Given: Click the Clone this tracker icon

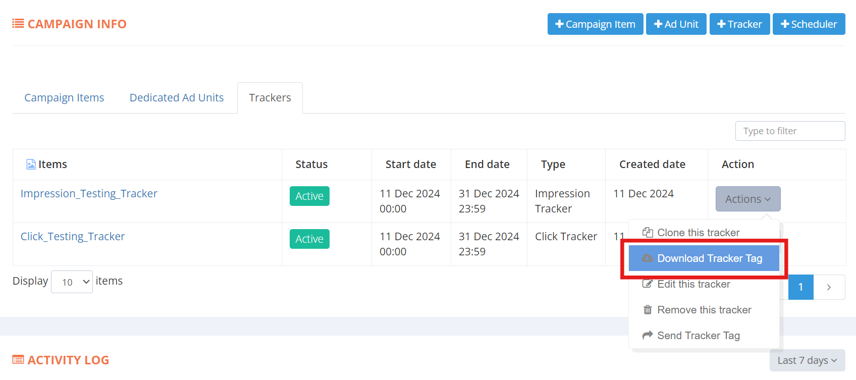Looking at the screenshot, I should [648, 233].
